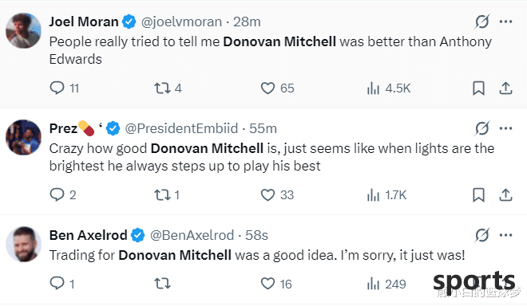527x306 pixels.
Task: Open @joelvmoran profile handle link
Action: [181, 22]
